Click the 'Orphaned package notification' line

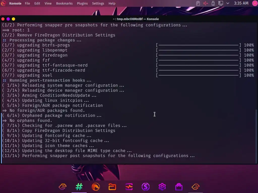coord(52,116)
